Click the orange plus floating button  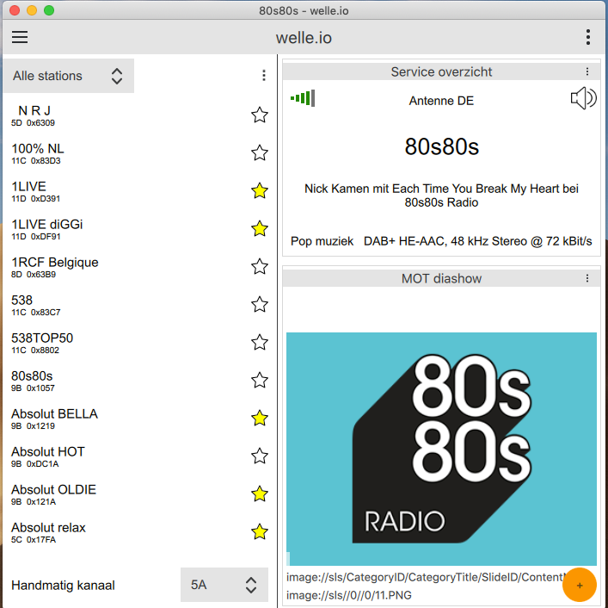click(579, 585)
